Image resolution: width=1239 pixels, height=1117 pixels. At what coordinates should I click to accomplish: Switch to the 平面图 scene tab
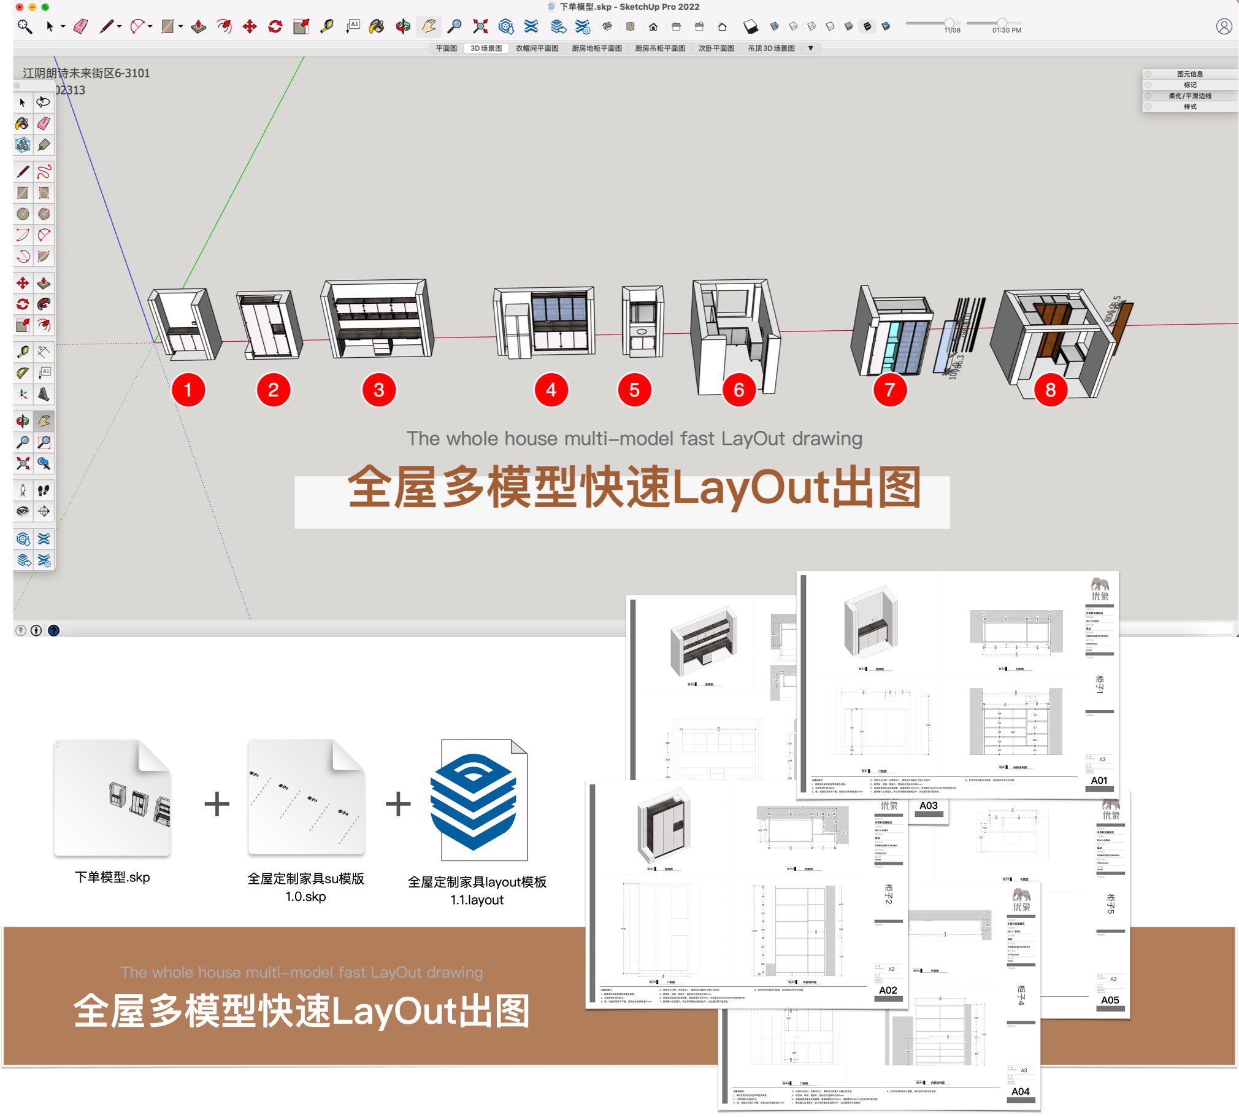pos(447,48)
